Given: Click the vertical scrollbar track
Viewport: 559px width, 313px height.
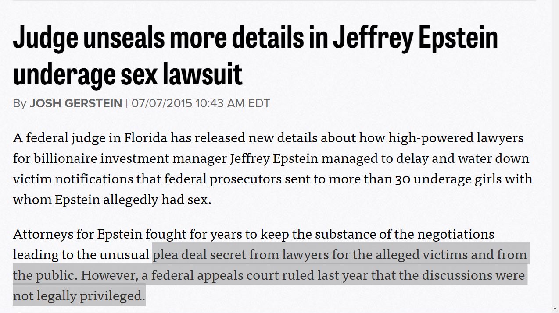Looking at the screenshot, I should [x=555, y=152].
